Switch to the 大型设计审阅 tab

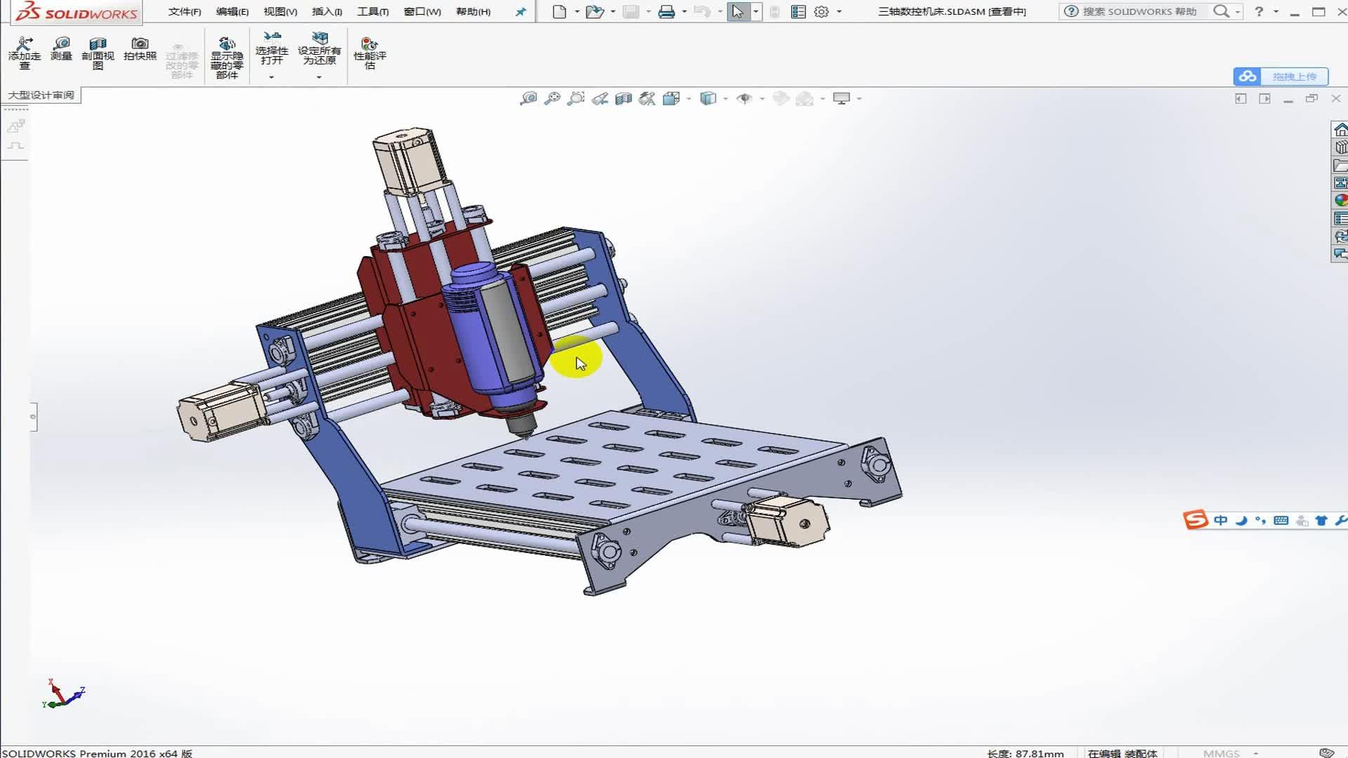pos(41,95)
